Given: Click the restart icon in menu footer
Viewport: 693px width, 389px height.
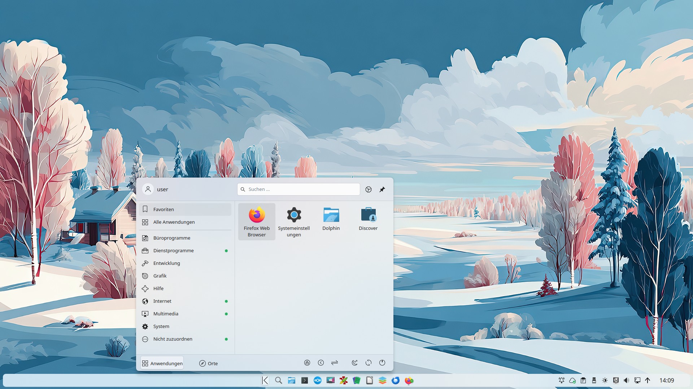Looking at the screenshot, I should (369, 363).
